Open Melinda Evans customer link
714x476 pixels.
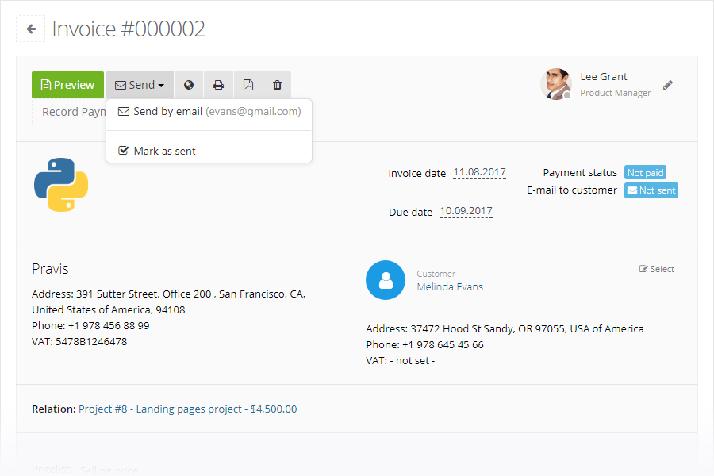pyautogui.click(x=450, y=287)
